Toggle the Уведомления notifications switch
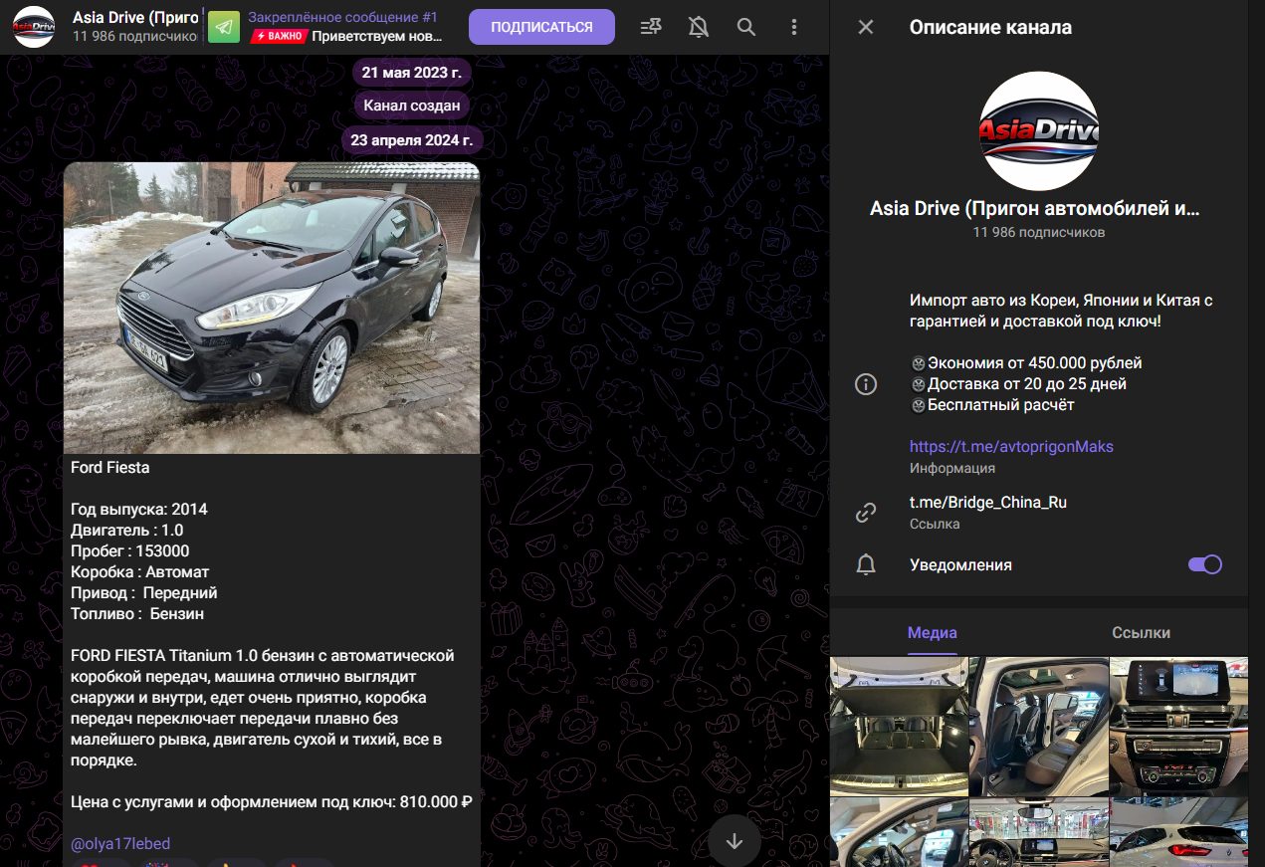This screenshot has height=867, width=1265. (x=1204, y=564)
